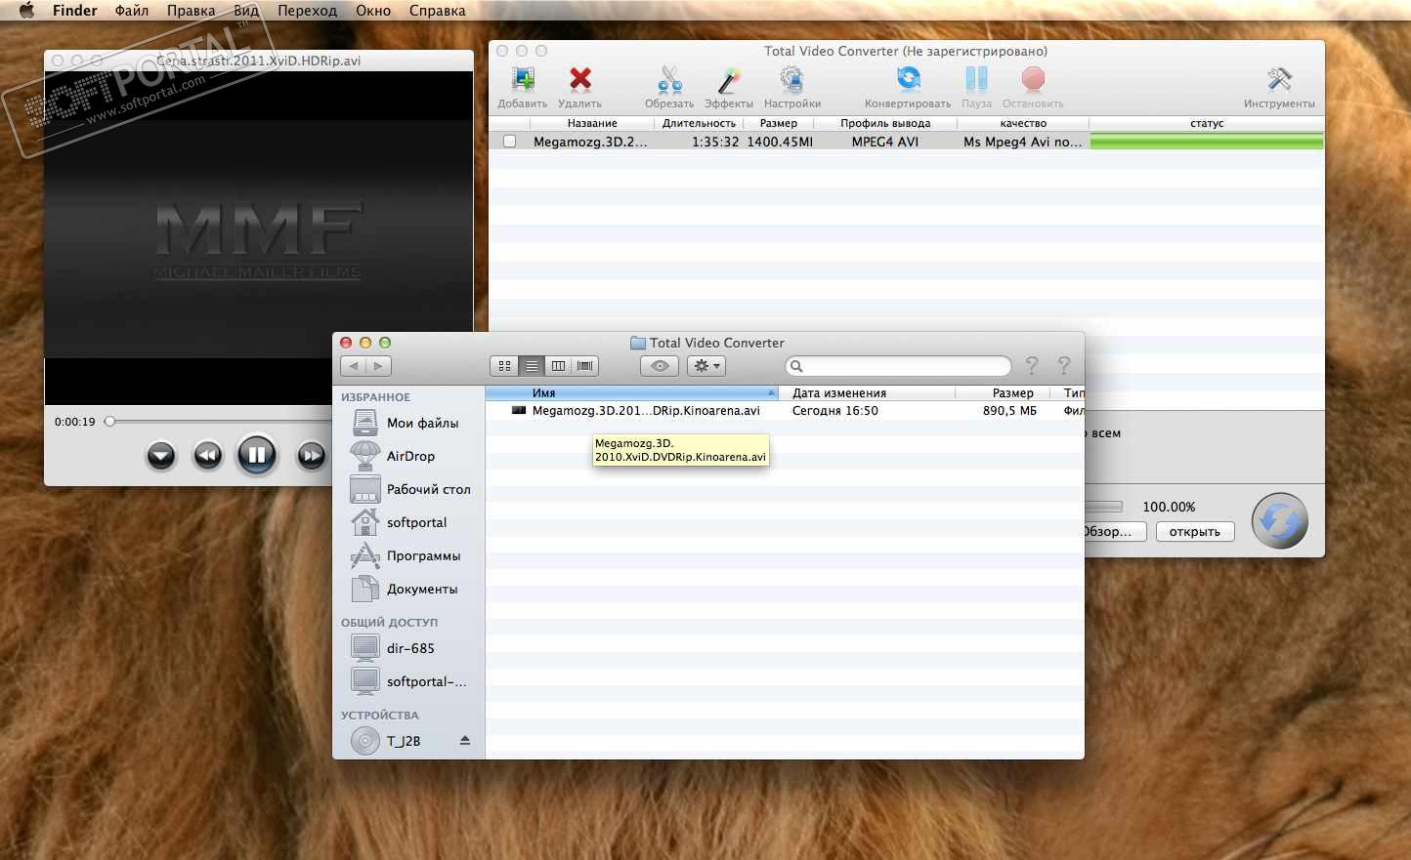Click the Finder window's yellow minimize button

click(x=365, y=343)
